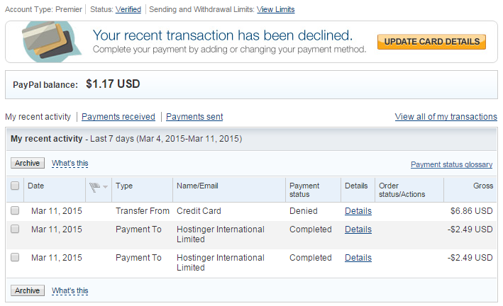The width and height of the screenshot is (503, 306).
Task: Click the top Archive button
Action: [x=28, y=163]
